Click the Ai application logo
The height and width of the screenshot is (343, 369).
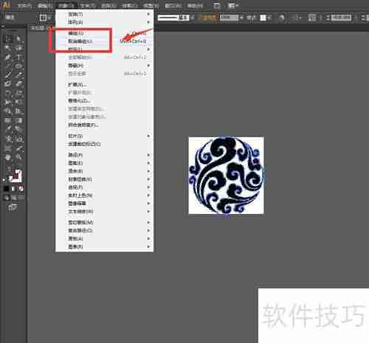(7, 5)
